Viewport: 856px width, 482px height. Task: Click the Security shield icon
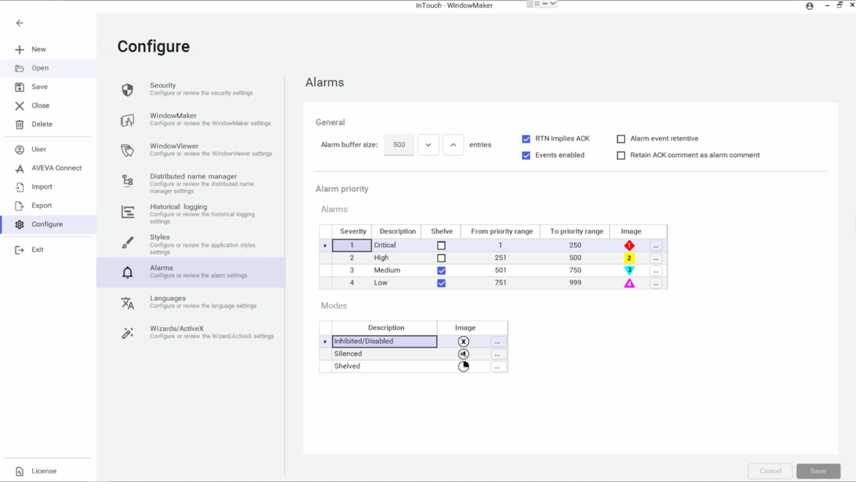pos(128,90)
